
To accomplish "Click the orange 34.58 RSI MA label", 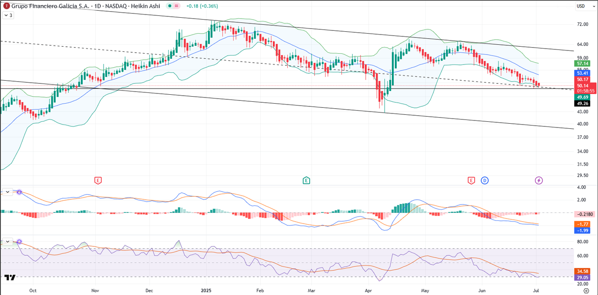I will coord(582,271).
